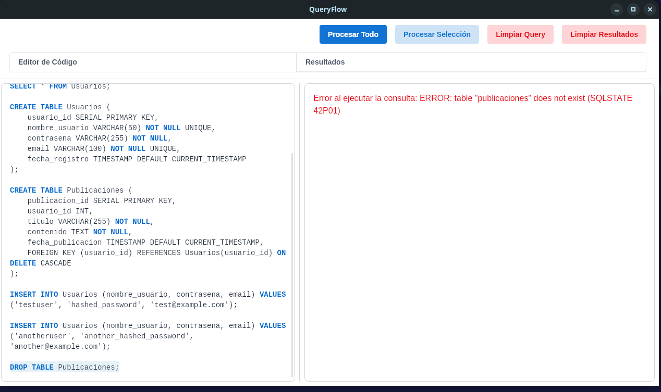Screen dimensions: 661x392
Task: Run the Procesar Selección button
Action: click(x=437, y=34)
